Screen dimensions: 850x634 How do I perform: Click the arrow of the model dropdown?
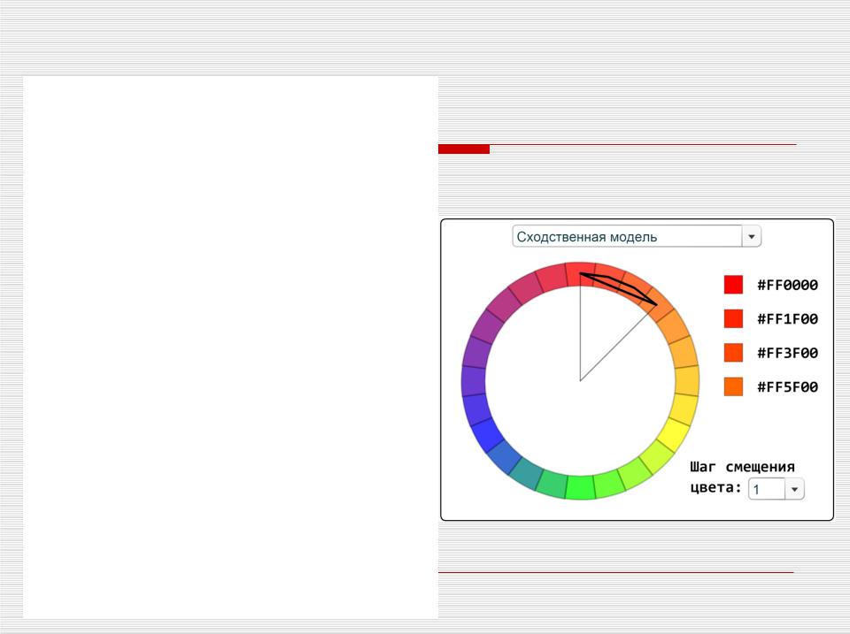[x=752, y=237]
